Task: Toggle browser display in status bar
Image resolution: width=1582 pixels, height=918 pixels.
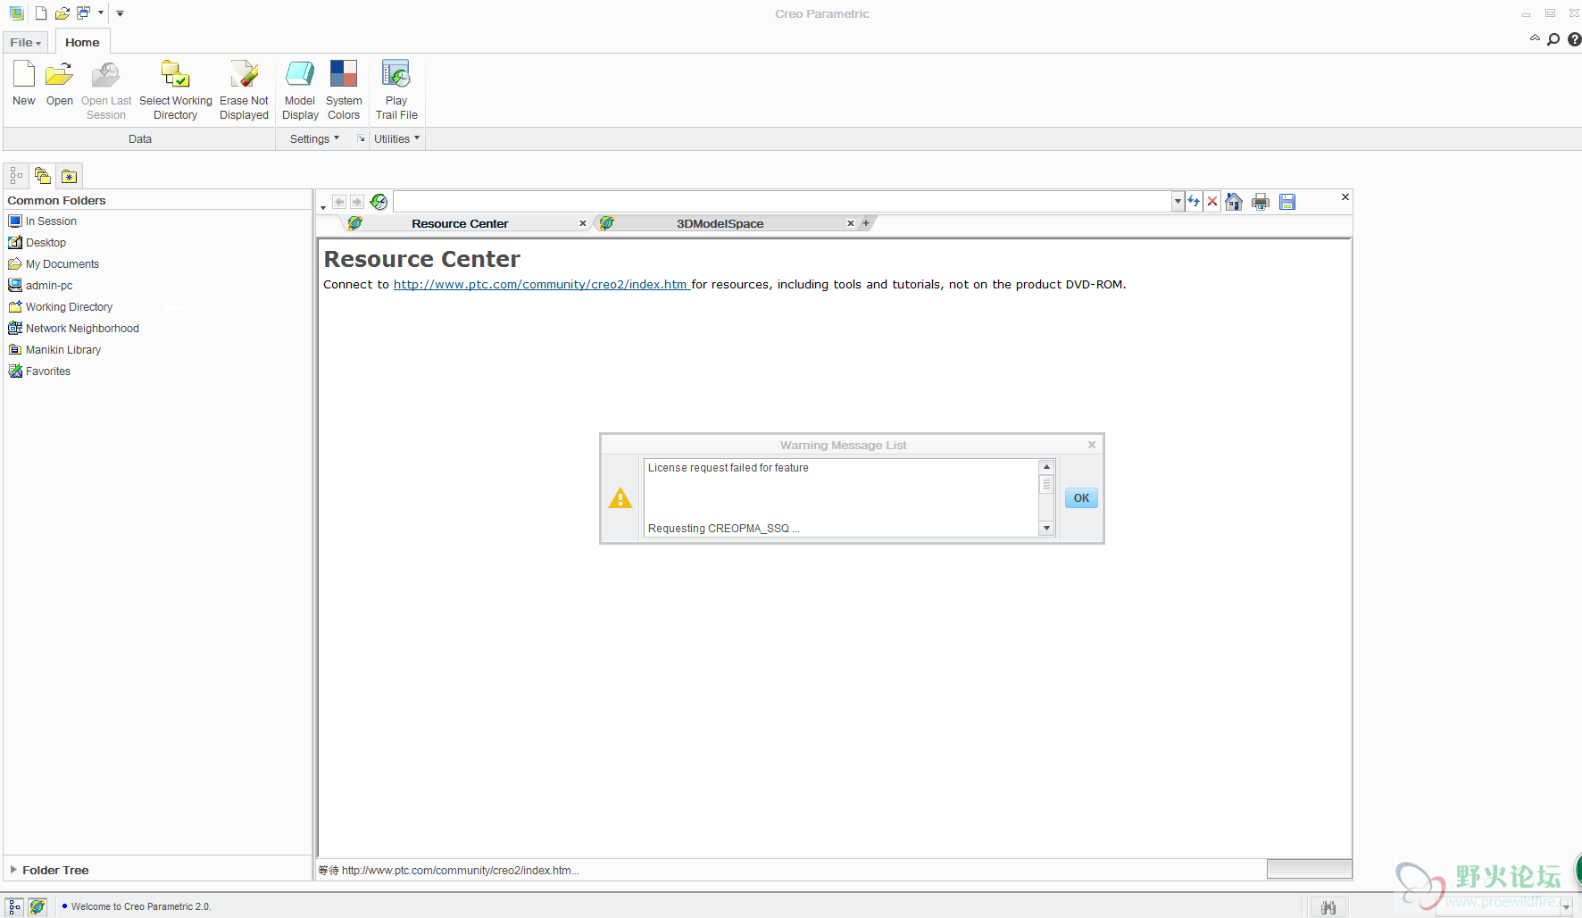Action: coord(37,906)
